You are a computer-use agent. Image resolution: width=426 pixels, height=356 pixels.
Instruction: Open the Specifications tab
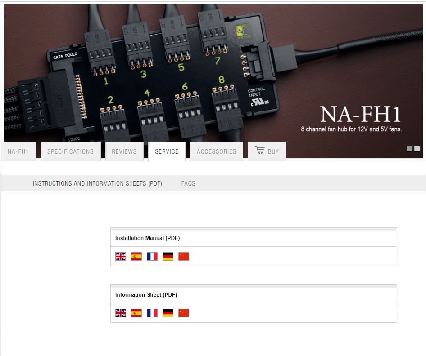point(70,151)
